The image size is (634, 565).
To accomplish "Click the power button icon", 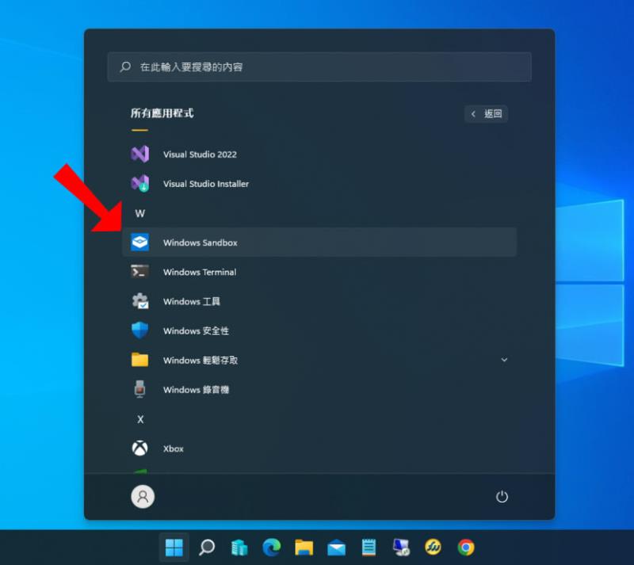I will (x=502, y=496).
